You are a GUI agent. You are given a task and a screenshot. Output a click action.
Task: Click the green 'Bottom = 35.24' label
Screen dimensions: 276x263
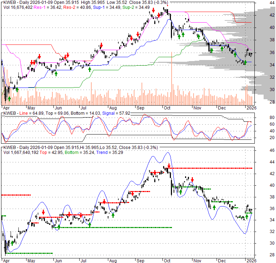[x=80, y=153]
